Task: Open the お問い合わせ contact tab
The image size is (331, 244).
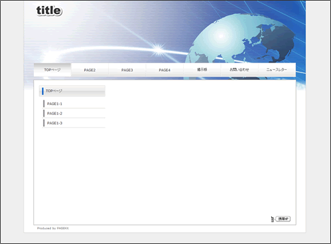Action: [x=239, y=70]
